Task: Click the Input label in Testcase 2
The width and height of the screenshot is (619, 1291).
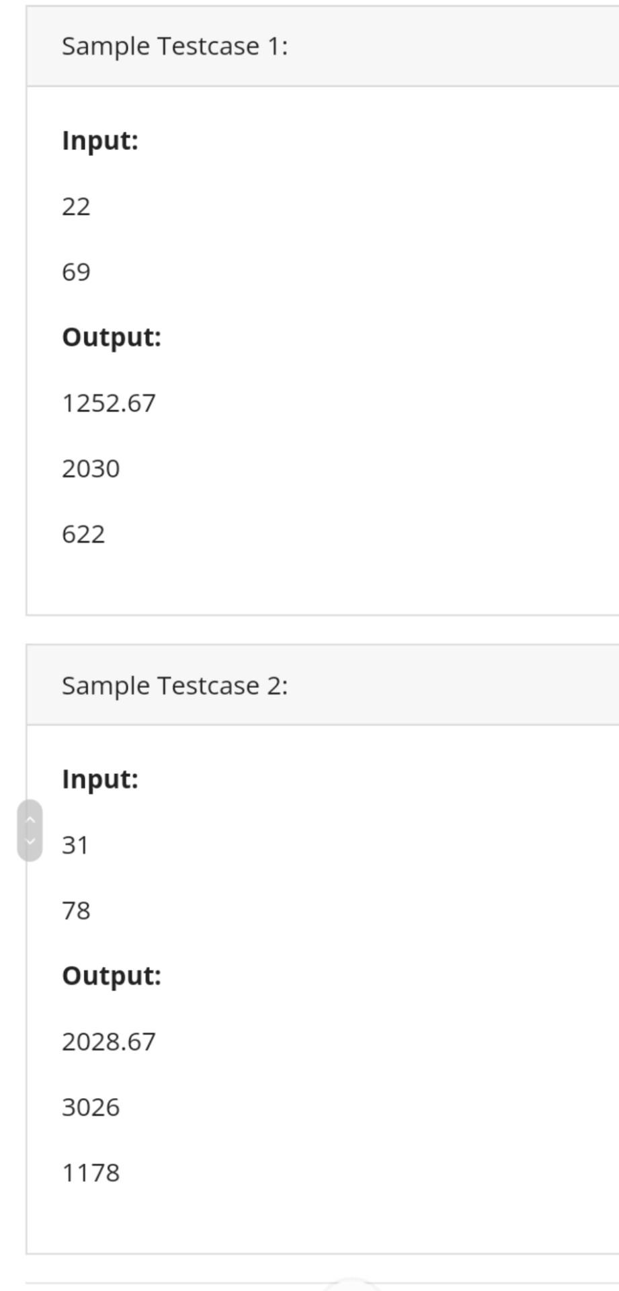Action: click(100, 779)
